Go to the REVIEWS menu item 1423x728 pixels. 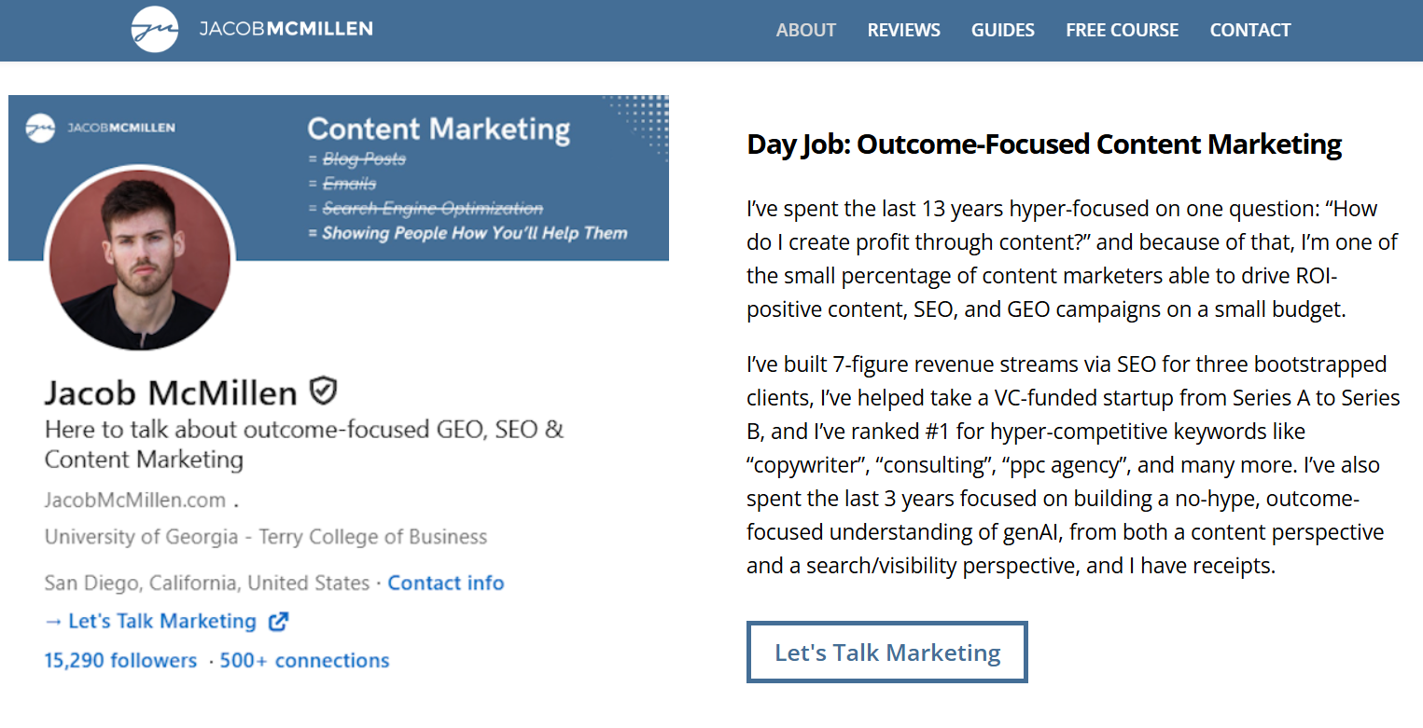[x=903, y=30]
